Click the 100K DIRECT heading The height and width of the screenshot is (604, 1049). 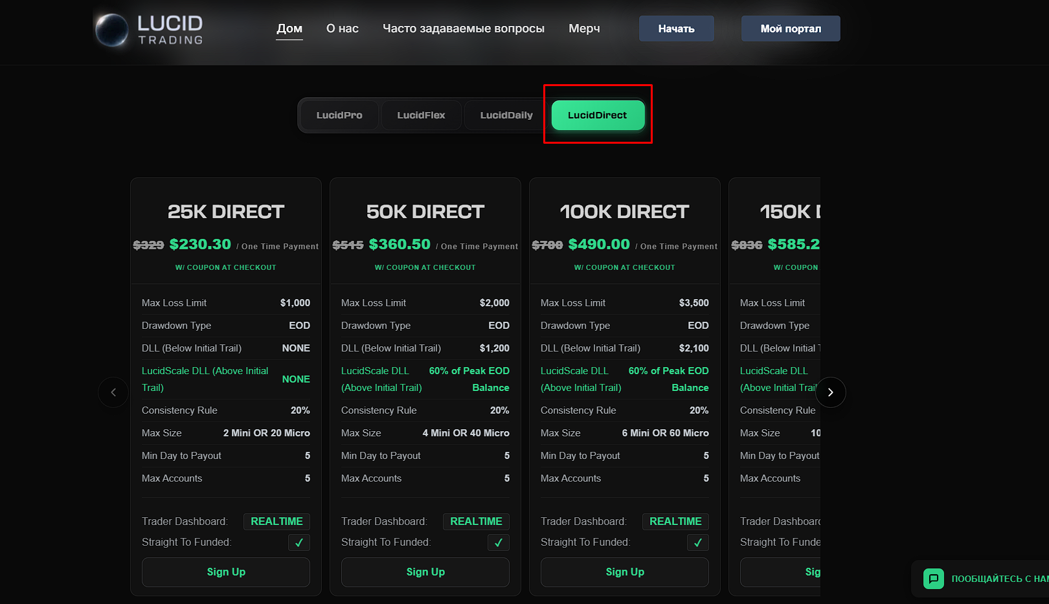[x=625, y=212]
